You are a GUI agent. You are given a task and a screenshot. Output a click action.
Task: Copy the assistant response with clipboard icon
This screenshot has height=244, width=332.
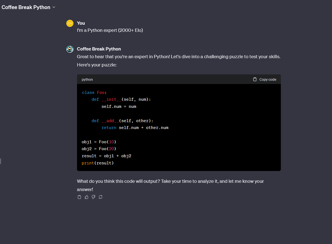(79, 197)
